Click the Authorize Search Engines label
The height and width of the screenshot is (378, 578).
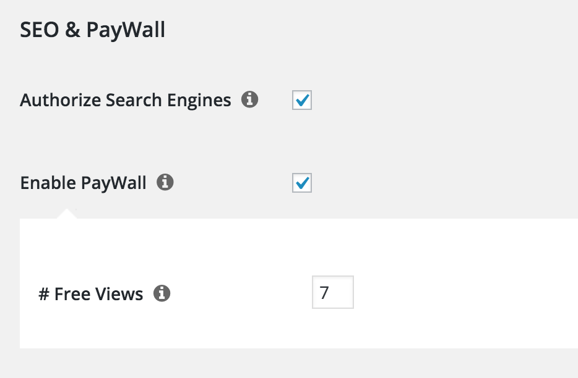click(x=126, y=99)
